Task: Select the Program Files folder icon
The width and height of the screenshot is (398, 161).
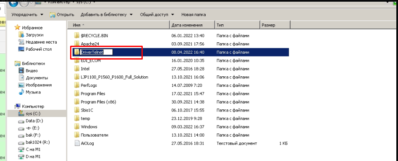Action: (77, 93)
